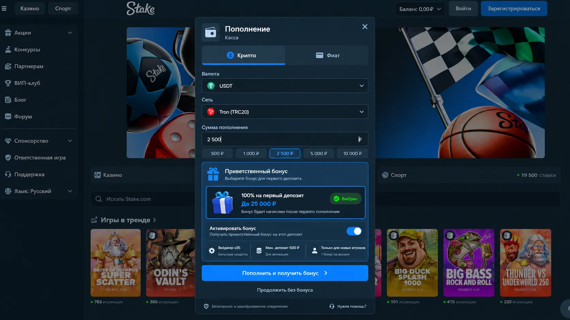Choose the 5 000 ₽ preset amount
The height and width of the screenshot is (320, 570).
319,153
